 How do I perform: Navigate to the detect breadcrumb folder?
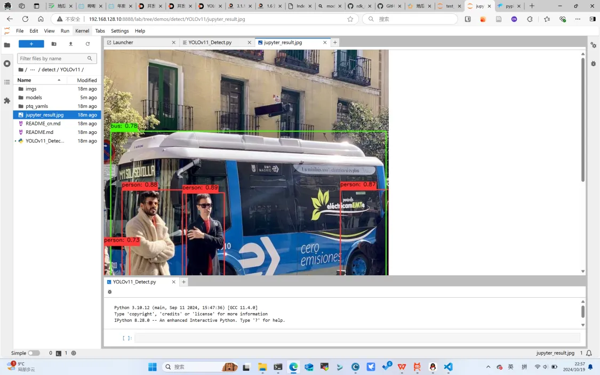[49, 70]
